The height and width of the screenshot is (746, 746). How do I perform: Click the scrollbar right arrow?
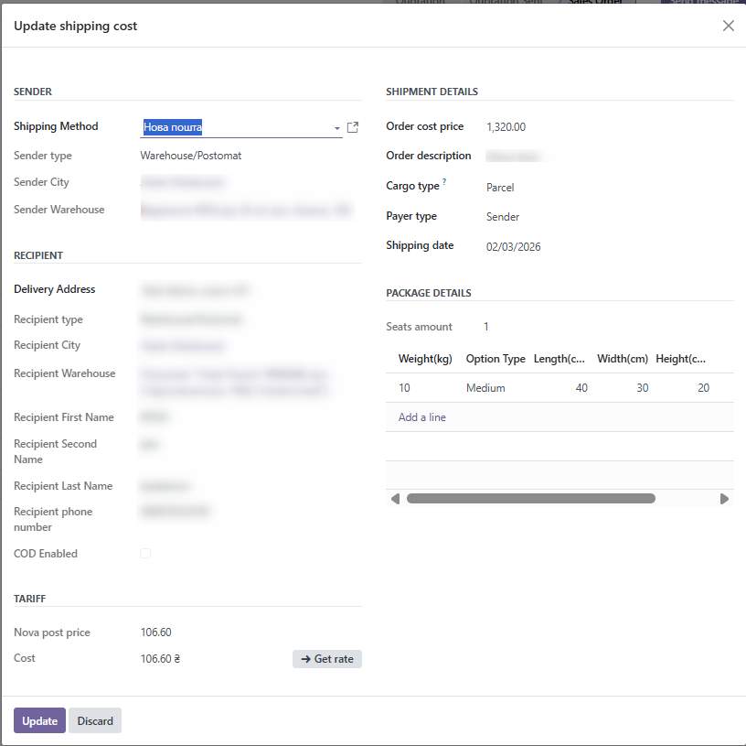[x=724, y=499]
